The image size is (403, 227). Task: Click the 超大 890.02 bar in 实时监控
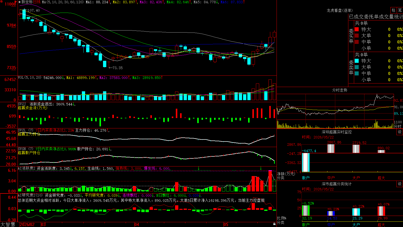click(x=381, y=152)
